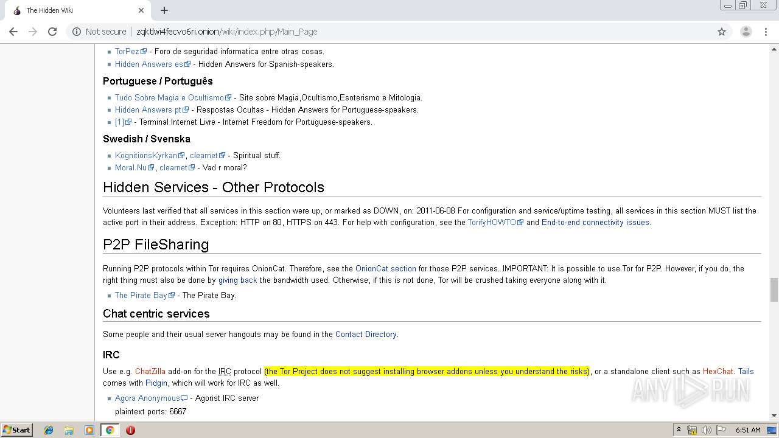Open clearnet link next to Moral.Nu
Viewport: 779px width, 438px height.
tap(173, 167)
